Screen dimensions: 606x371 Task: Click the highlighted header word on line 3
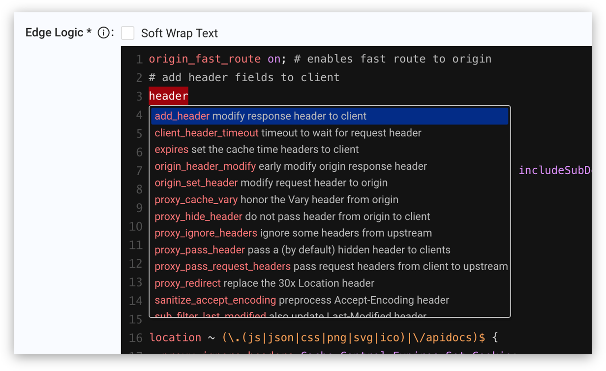point(169,96)
